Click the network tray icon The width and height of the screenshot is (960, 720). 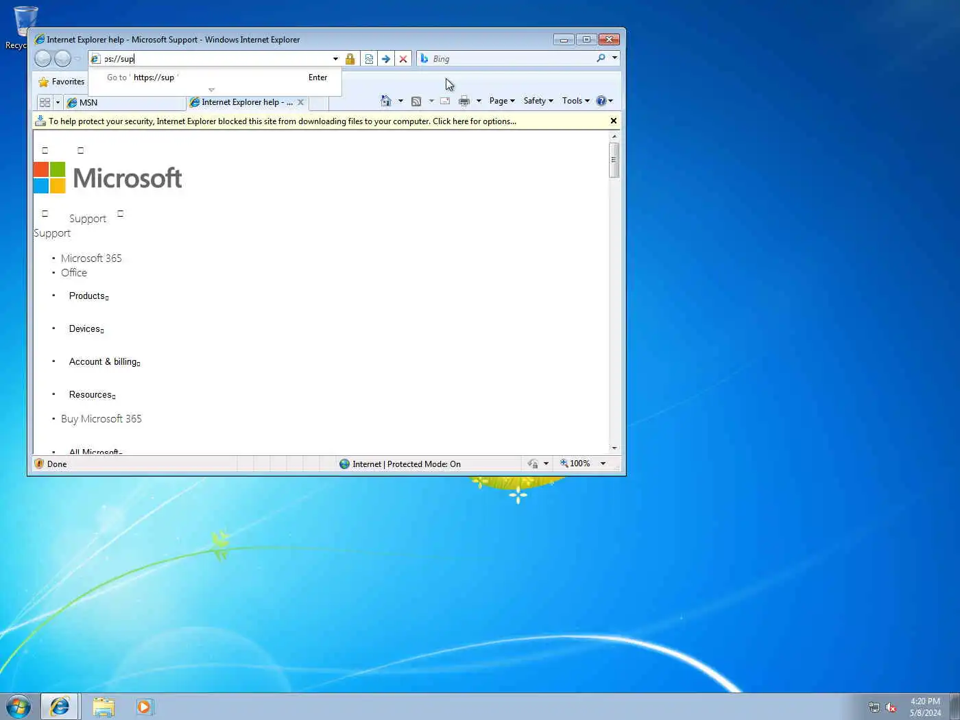874,708
